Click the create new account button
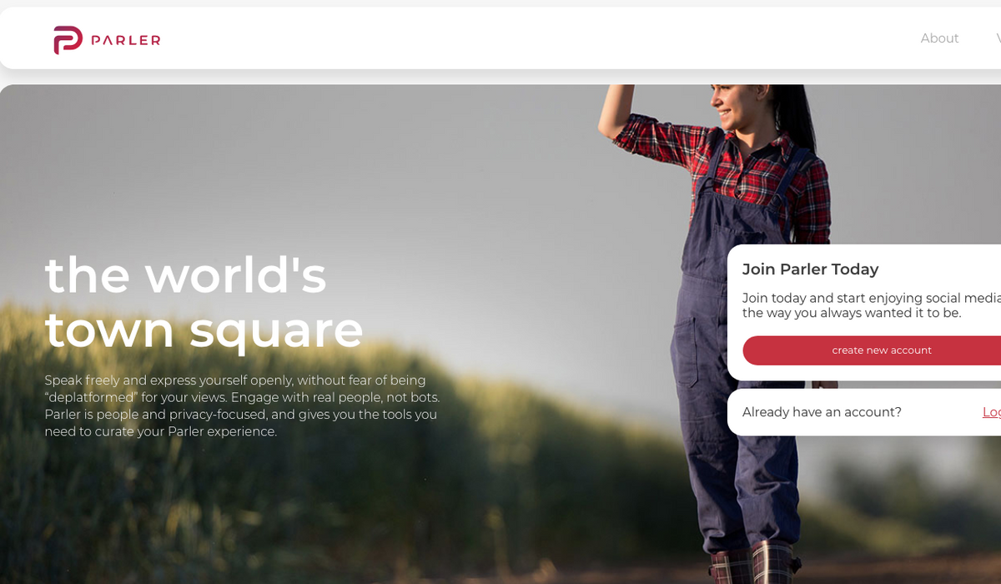1001x584 pixels. tap(872, 350)
